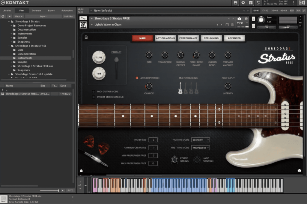Open instrument edit wrench icon

pos(83,18)
